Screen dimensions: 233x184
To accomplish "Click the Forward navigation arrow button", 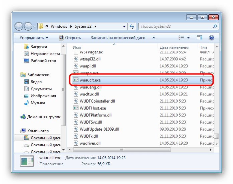I will tap(28, 26).
